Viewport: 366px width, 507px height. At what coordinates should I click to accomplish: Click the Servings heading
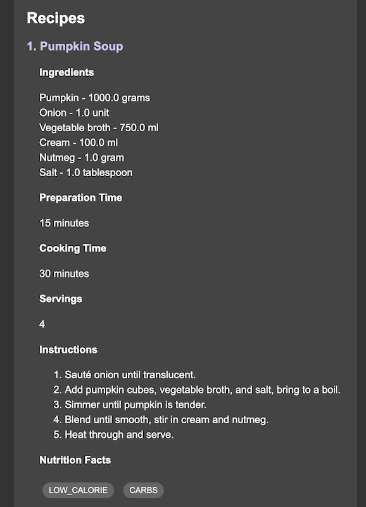click(x=61, y=298)
